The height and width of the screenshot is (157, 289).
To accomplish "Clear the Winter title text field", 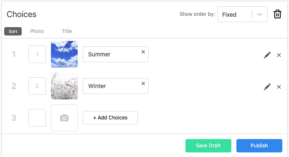I will (x=143, y=84).
